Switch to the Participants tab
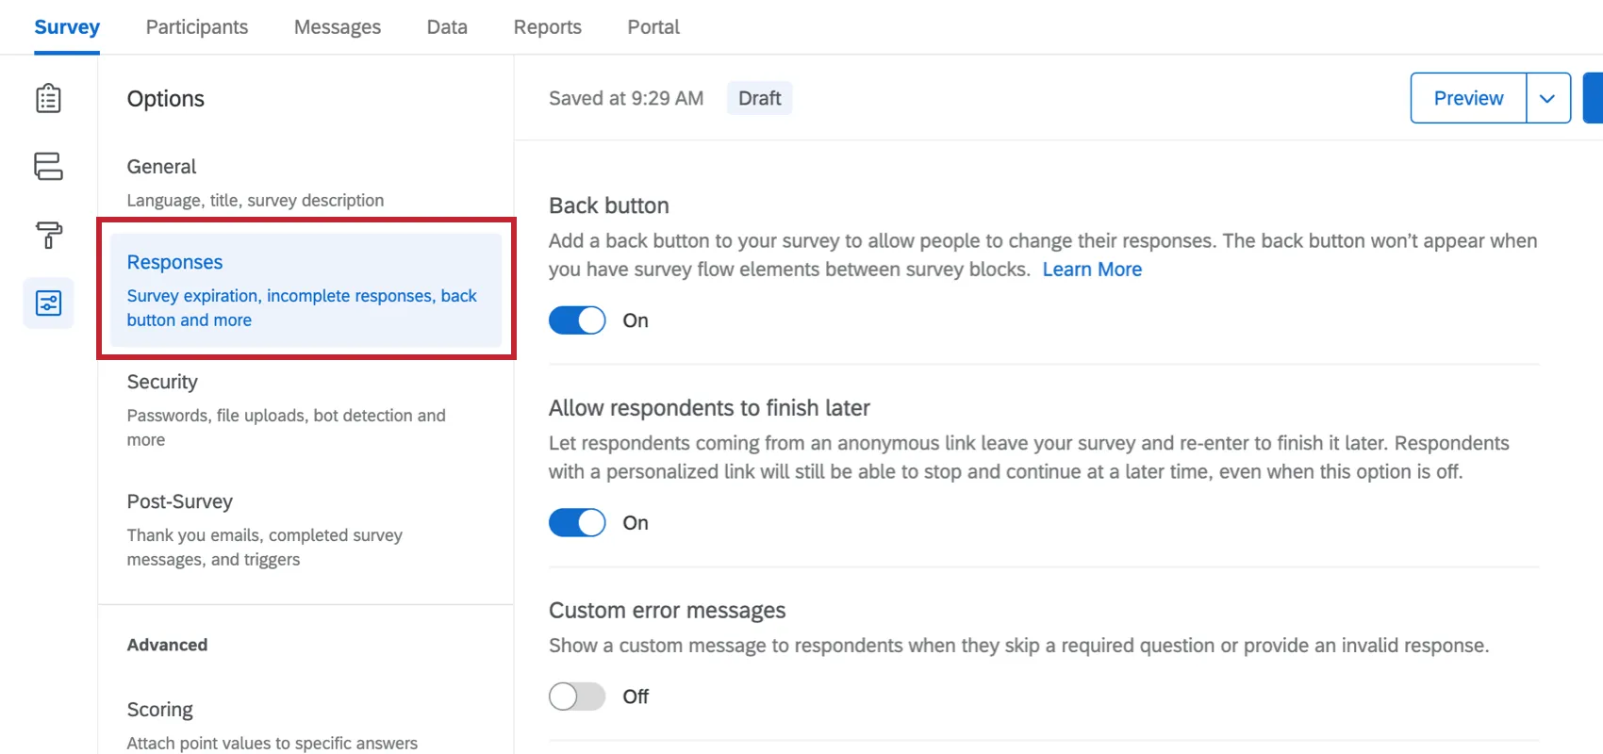The height and width of the screenshot is (754, 1603). coord(197,27)
